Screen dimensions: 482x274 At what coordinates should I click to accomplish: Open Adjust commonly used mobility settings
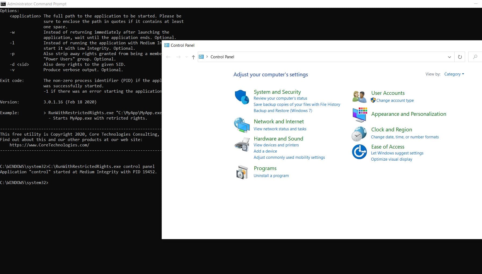tap(289, 157)
